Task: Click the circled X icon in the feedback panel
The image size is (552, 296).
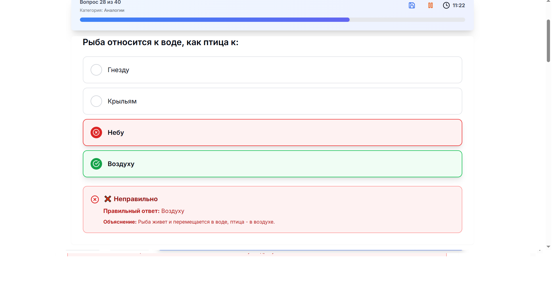Action: coord(95,199)
